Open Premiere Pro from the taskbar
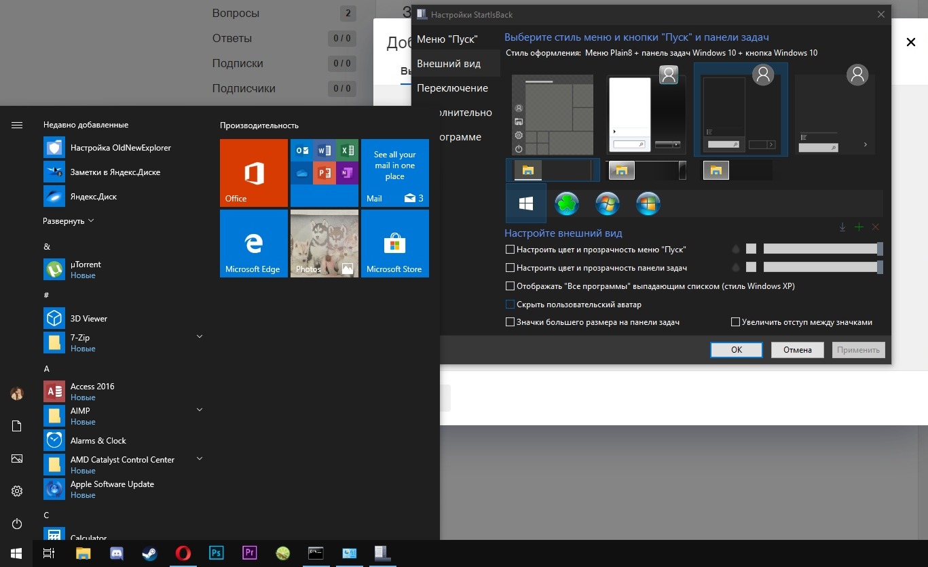 click(250, 553)
